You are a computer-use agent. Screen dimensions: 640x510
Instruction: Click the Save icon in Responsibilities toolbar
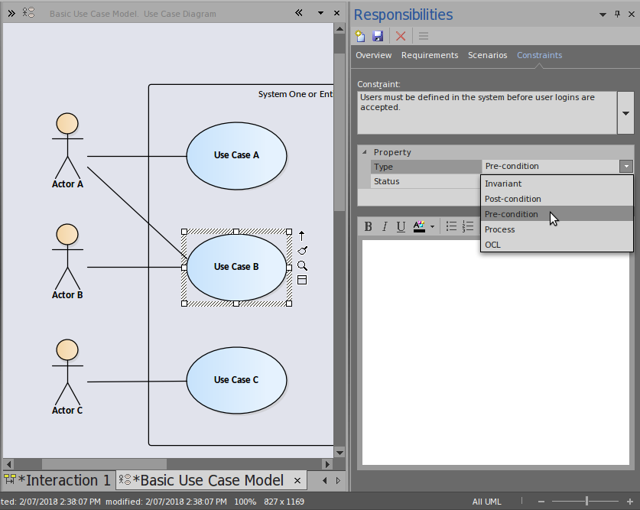(x=378, y=36)
